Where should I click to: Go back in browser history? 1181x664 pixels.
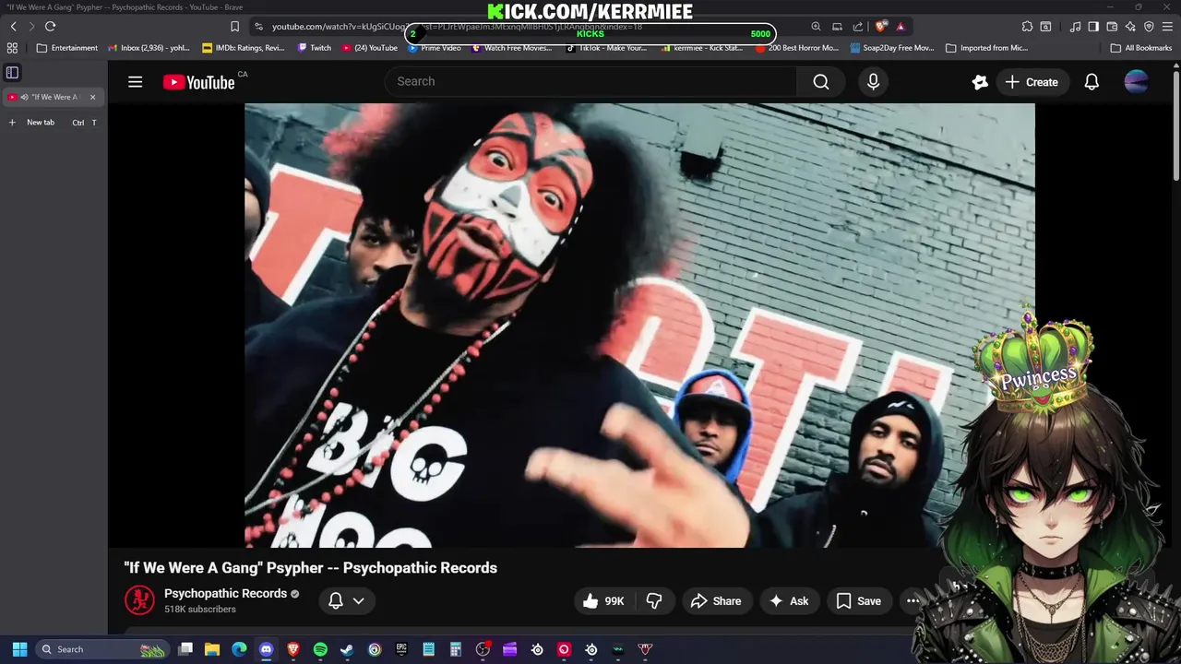tap(13, 27)
